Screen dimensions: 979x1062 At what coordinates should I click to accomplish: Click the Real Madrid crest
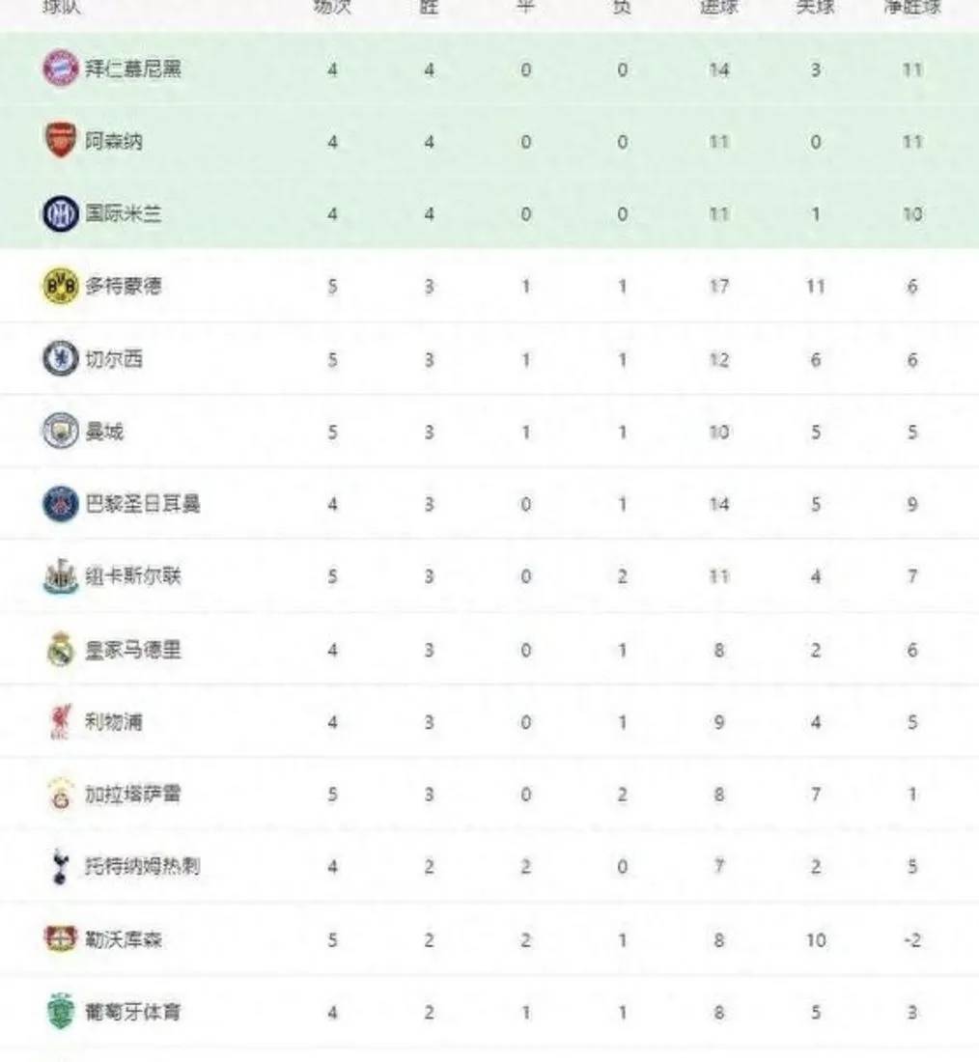tap(60, 650)
